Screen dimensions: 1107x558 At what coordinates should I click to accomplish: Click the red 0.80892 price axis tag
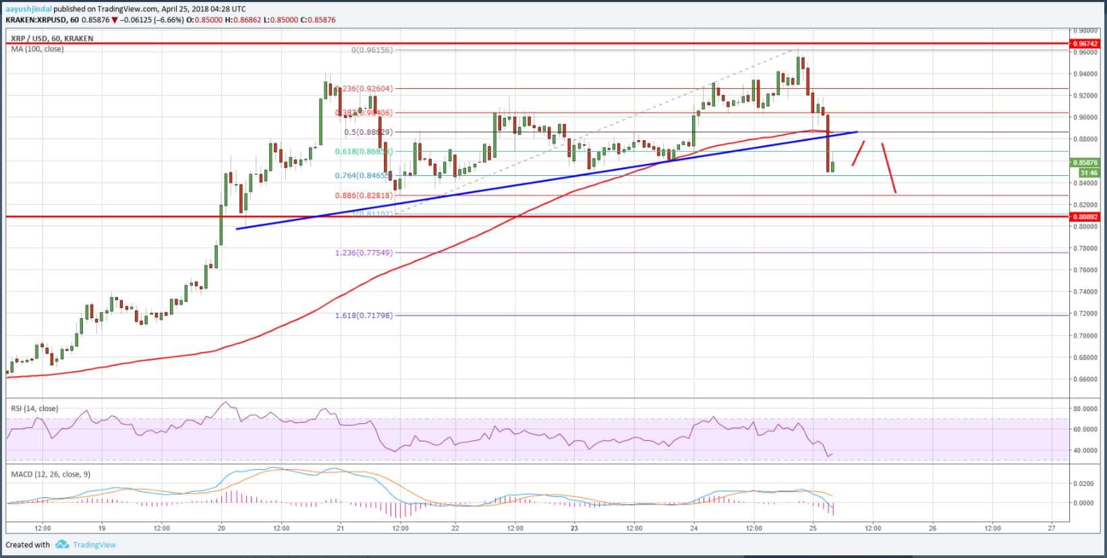[x=1085, y=217]
